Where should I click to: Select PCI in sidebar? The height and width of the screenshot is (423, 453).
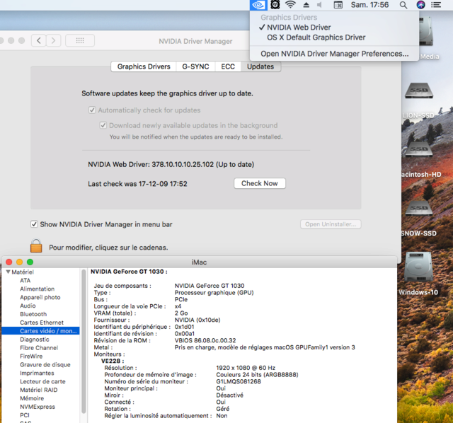tap(25, 415)
